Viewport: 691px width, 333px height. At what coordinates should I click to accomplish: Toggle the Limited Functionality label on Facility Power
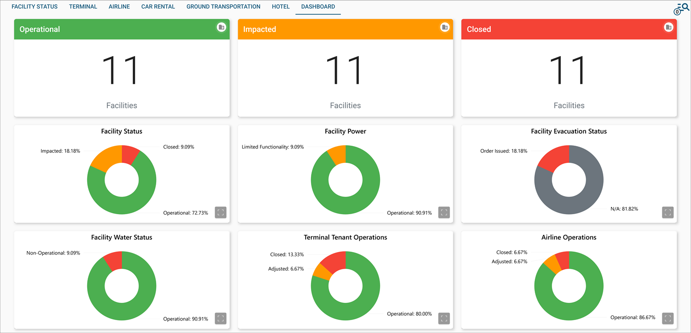(273, 147)
